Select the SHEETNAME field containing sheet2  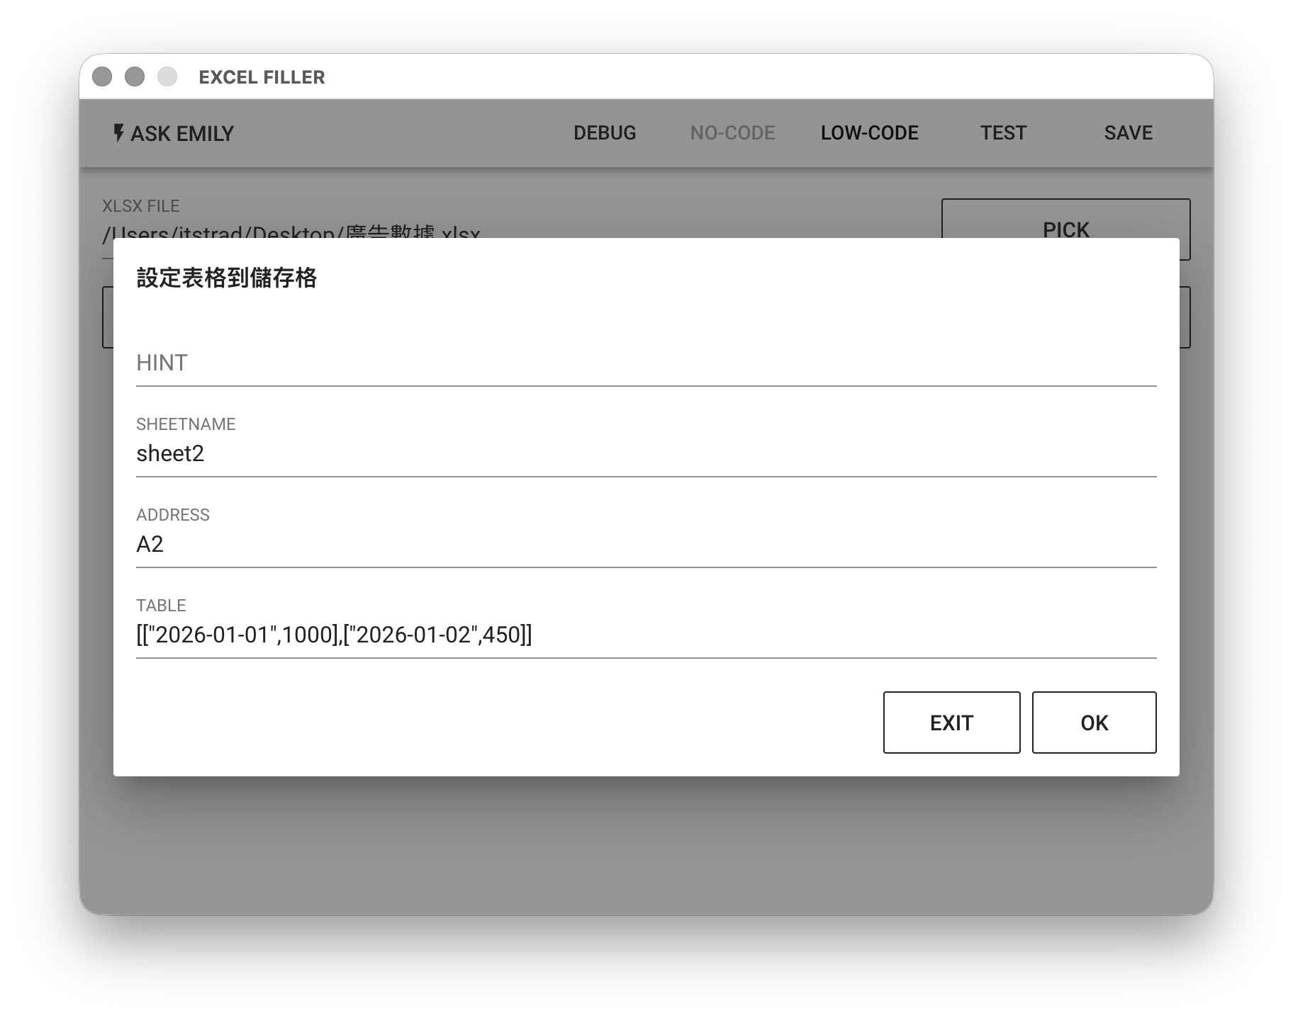click(645, 453)
